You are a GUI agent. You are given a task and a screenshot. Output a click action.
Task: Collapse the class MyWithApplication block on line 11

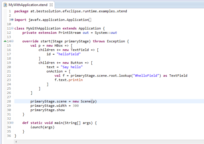pyautogui.click(x=12, y=28)
